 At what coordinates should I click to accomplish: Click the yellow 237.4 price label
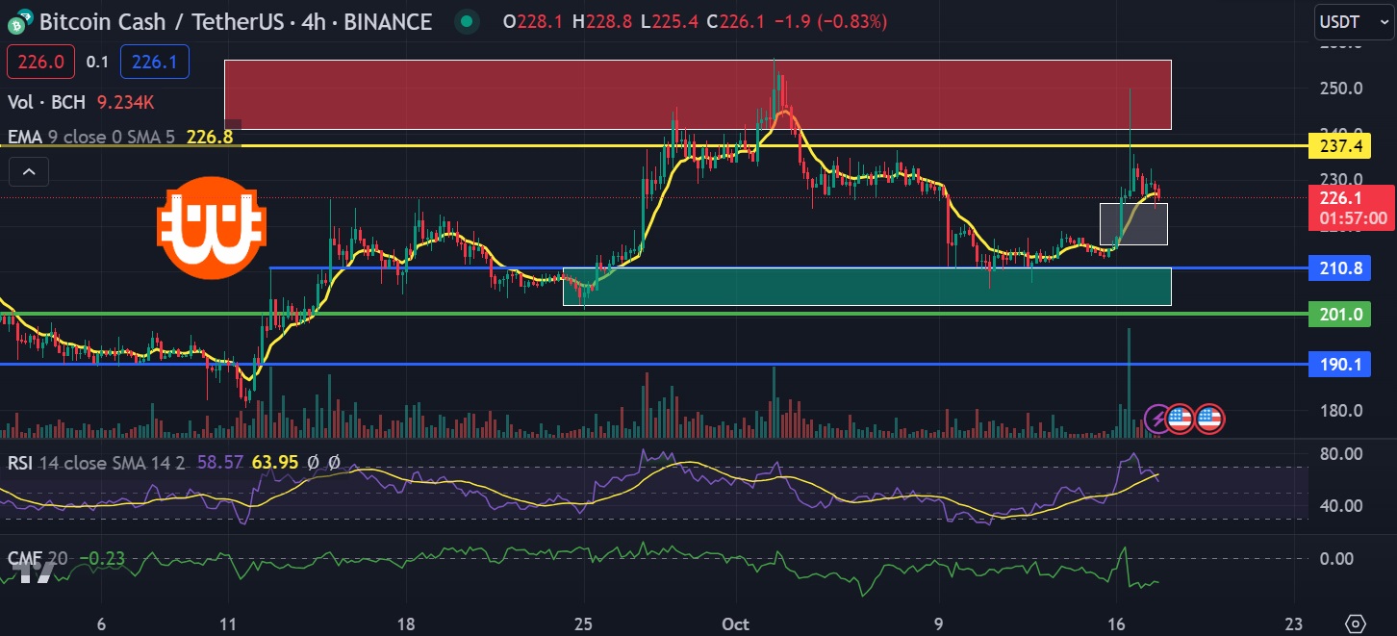point(1340,146)
